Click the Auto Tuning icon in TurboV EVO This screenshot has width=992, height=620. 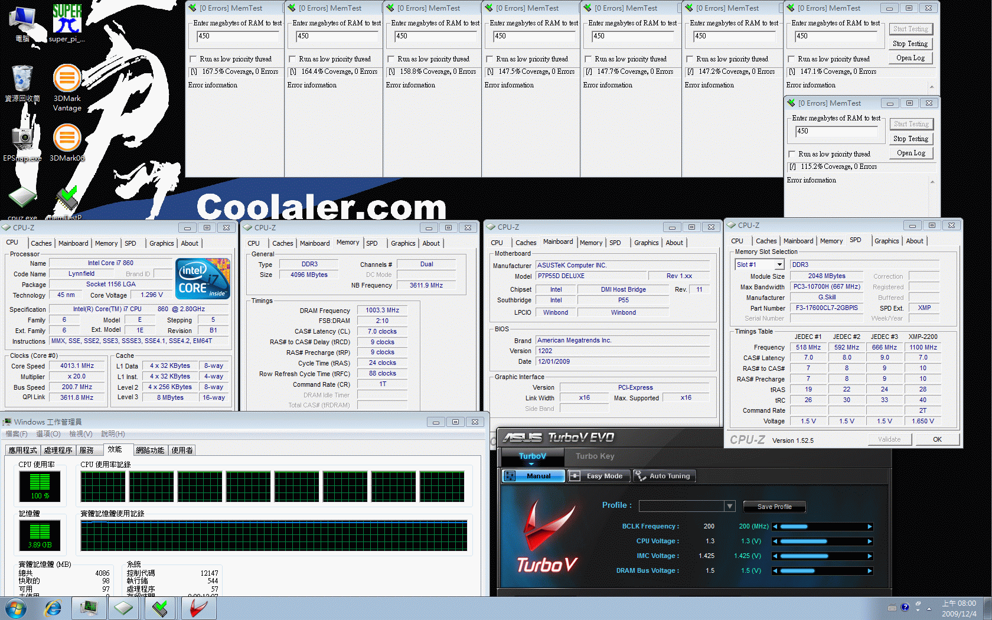click(640, 476)
